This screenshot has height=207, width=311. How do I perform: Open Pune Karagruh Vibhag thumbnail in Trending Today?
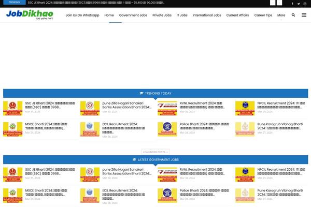tap(245, 129)
